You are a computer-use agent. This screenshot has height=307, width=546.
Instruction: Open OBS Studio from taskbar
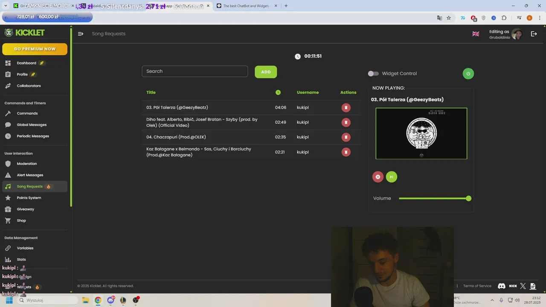click(136, 300)
